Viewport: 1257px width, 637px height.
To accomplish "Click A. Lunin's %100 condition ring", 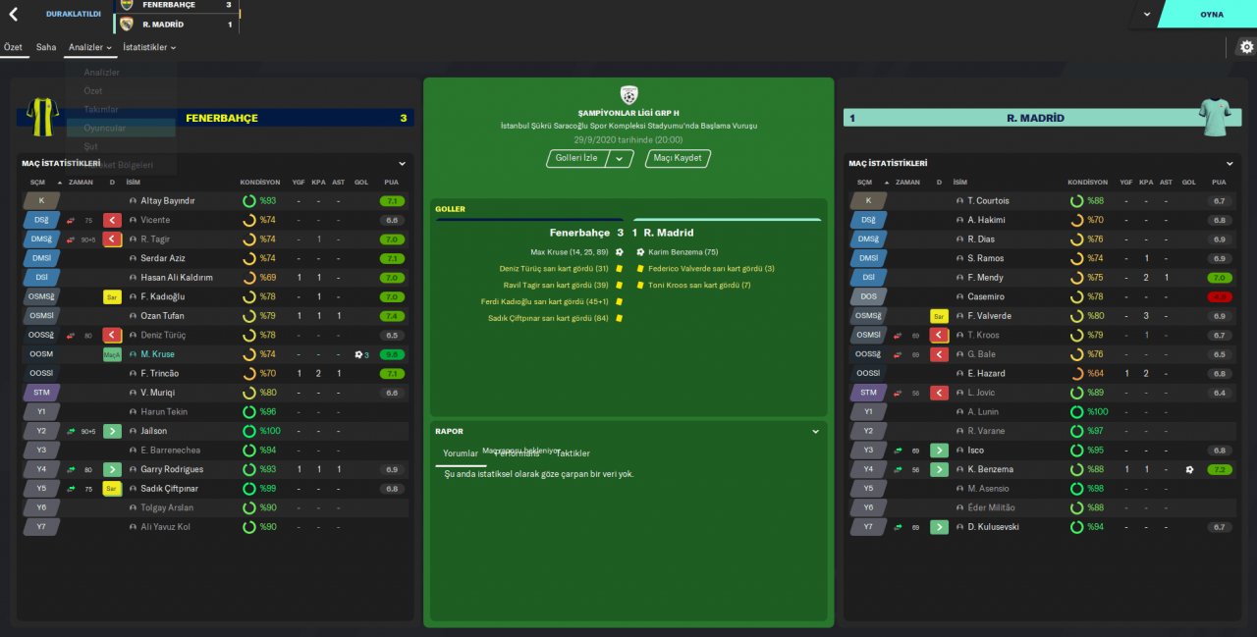I will click(1077, 411).
